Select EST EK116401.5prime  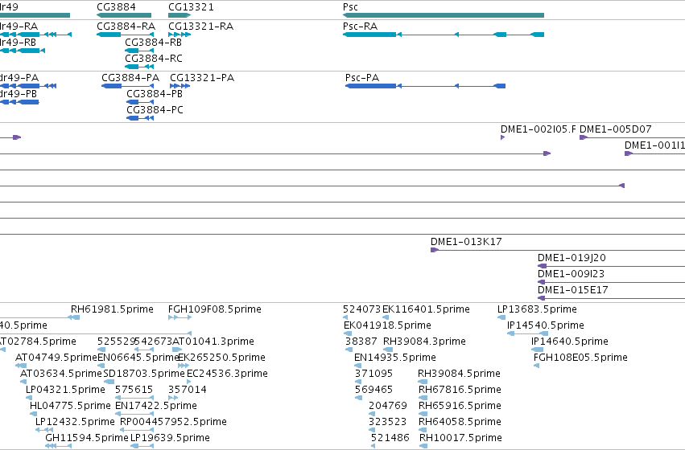pyautogui.click(x=426, y=309)
